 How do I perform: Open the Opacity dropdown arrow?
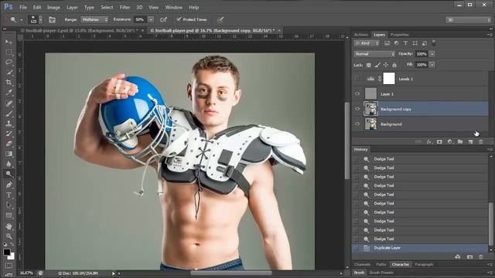[432, 54]
